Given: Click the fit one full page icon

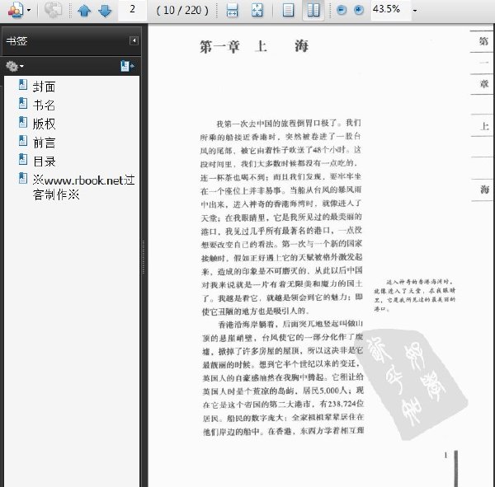Looking at the screenshot, I should pyautogui.click(x=257, y=10).
